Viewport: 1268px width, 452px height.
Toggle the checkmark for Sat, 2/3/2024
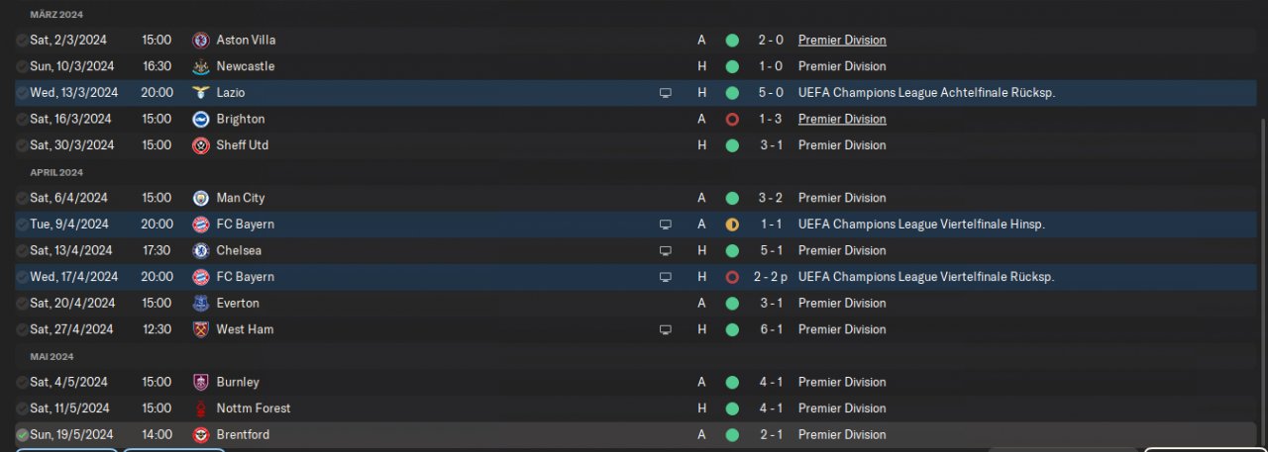click(x=22, y=41)
